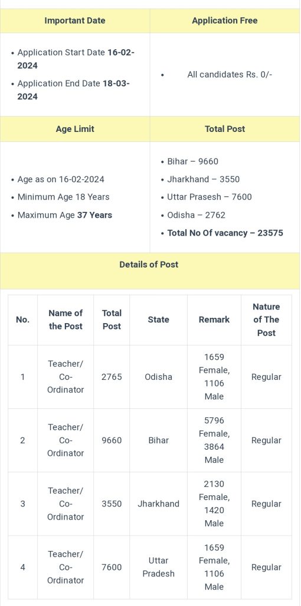Click the Nature of The Post column header

[266, 320]
